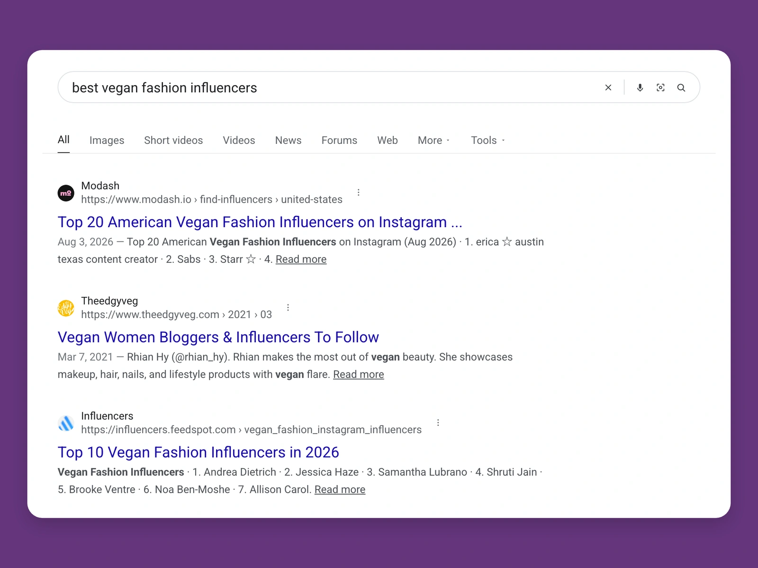758x568 pixels.
Task: Switch to the News tab
Action: tap(288, 141)
